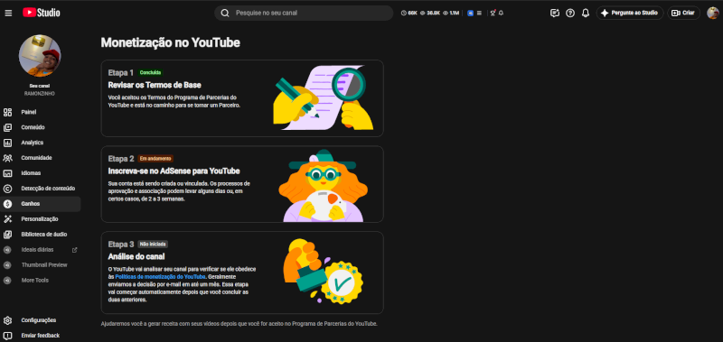Click 'Pergunte ao Studio' button
The height and width of the screenshot is (342, 723).
pos(630,13)
